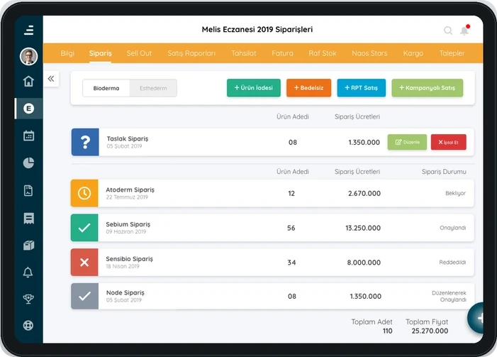Click the gray checkmark Node icon
This screenshot has height=357, width=497.
pyautogui.click(x=84, y=296)
